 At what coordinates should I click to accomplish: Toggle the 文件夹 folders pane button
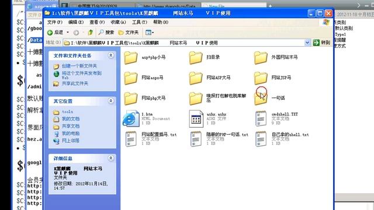pos(129,33)
